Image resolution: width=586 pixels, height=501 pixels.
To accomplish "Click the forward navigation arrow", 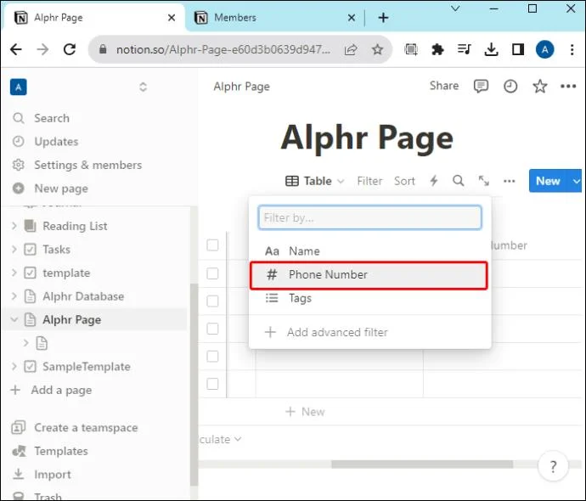I will 42,49.
